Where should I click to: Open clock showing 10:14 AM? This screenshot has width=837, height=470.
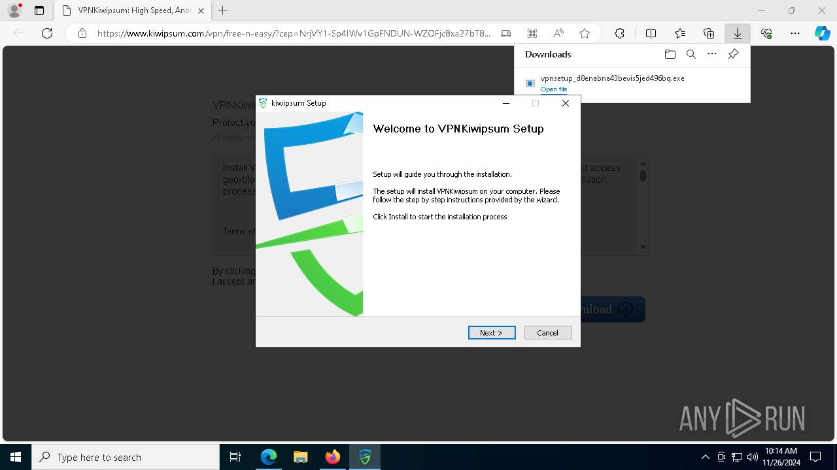[x=781, y=457]
